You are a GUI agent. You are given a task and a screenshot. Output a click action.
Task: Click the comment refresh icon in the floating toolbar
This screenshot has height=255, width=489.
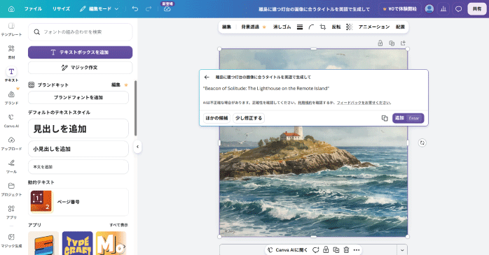[x=315, y=249]
